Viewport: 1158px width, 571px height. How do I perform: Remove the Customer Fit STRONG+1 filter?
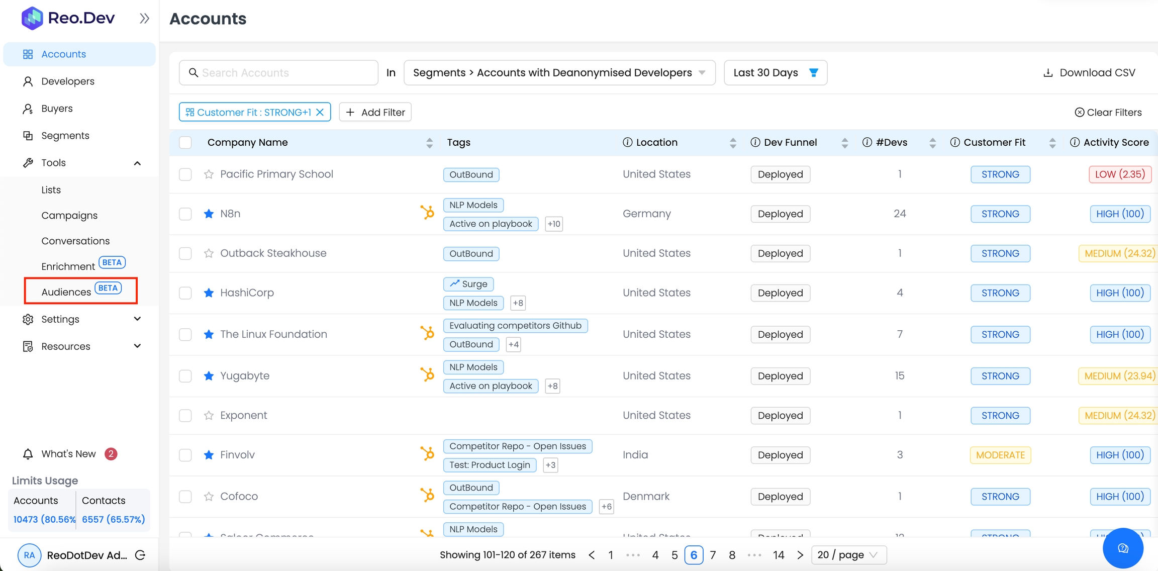click(x=320, y=112)
